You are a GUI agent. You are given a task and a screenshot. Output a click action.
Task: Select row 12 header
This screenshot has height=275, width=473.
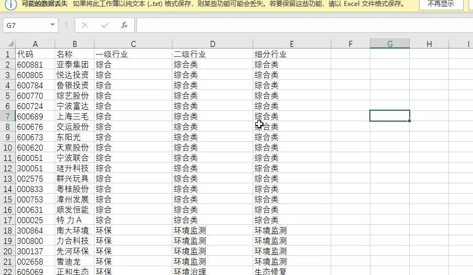(8, 168)
